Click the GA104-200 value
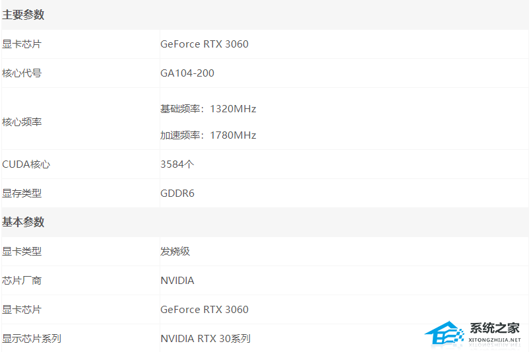This screenshot has width=531, height=352. pos(187,73)
